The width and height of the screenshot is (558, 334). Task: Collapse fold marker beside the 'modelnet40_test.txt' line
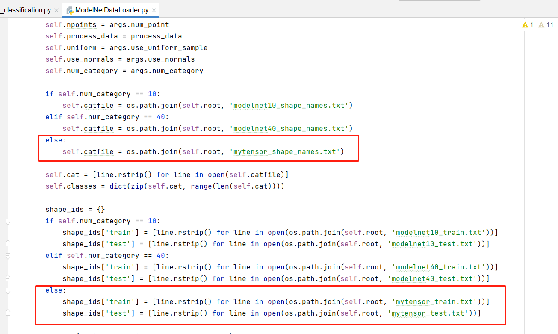pyautogui.click(x=8, y=279)
